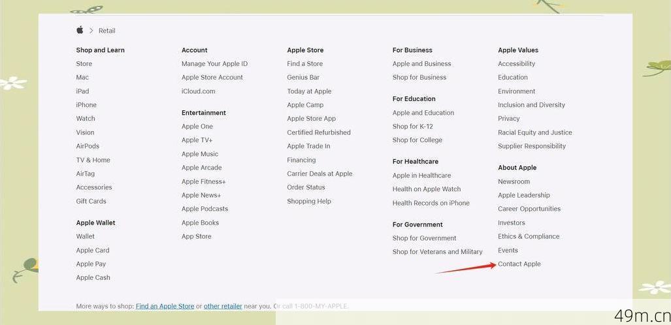
Task: Click the Apple logo breadcrumb icon
Action: (x=80, y=30)
